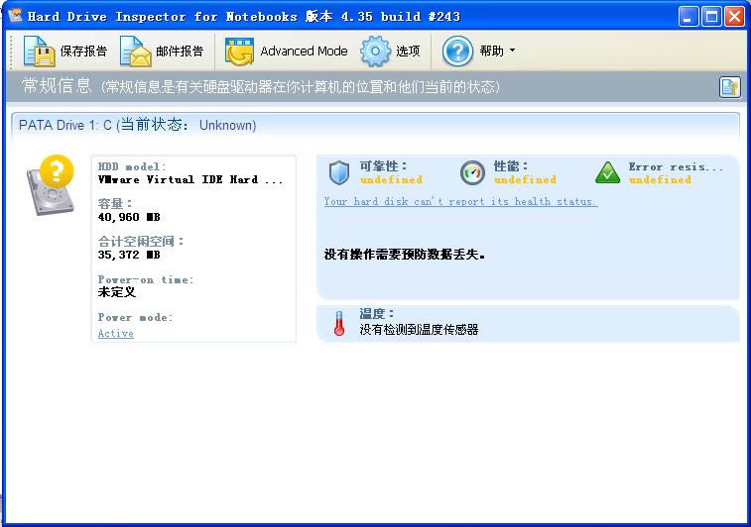751x527 pixels.
Task: Click the 选项 toolbar label
Action: click(x=408, y=51)
